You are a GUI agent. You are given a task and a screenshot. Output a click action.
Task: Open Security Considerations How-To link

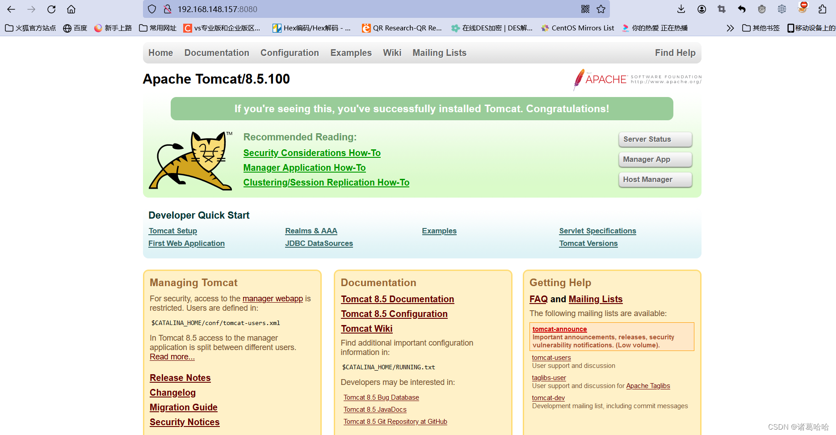tap(312, 153)
